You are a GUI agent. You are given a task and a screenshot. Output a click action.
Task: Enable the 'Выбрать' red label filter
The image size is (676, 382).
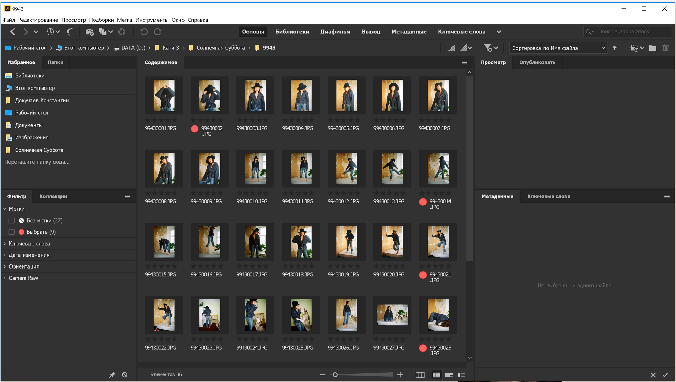click(x=11, y=232)
